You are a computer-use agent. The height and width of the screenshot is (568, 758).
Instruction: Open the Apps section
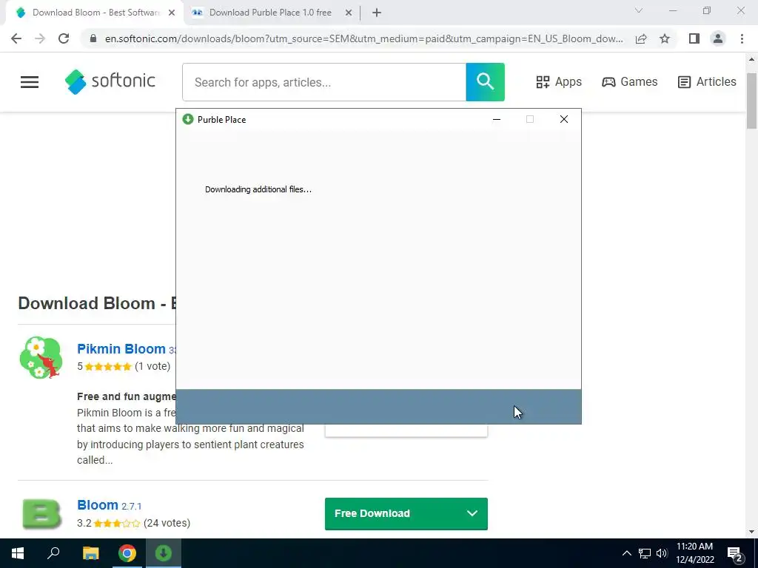click(x=559, y=81)
